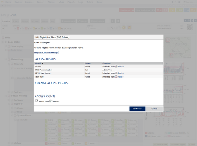Switch to the 2 days tab
197x146 pixels.
point(16,21)
